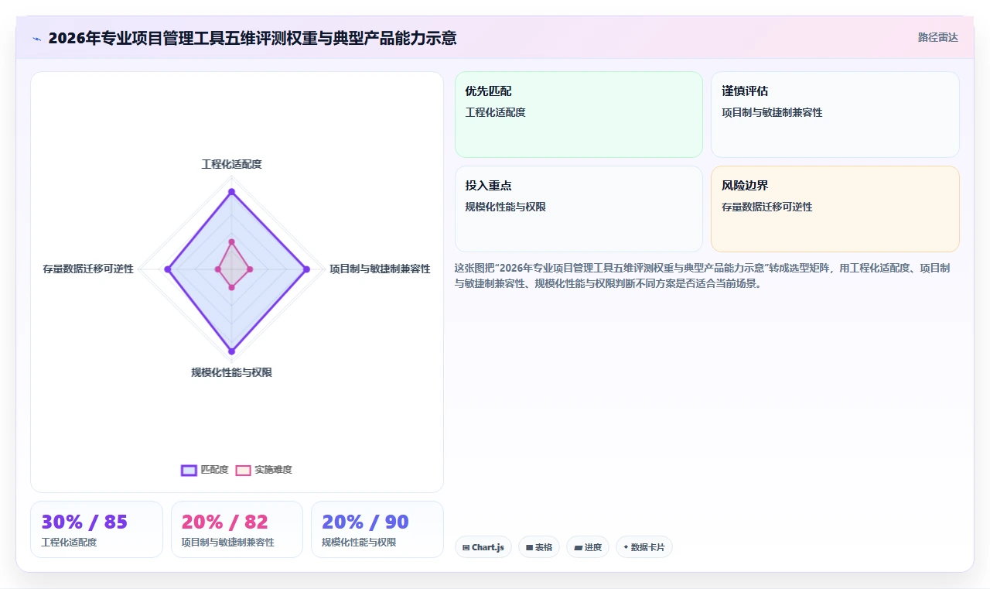The height and width of the screenshot is (589, 990).
Task: Click the 规模化性能与权限 radar axis label
Action: point(231,372)
